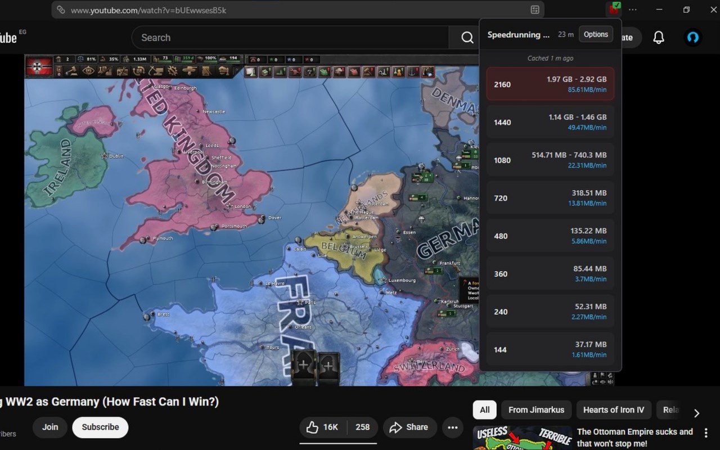Viewport: 720px width, 450px height.
Task: Open "The Ottoman Empire sucks" video title
Action: point(634,438)
